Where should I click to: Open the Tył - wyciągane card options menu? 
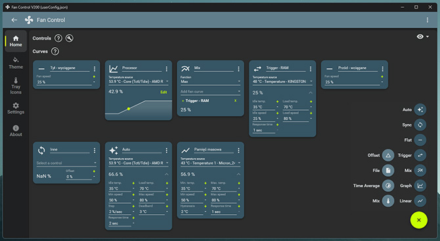click(x=95, y=69)
